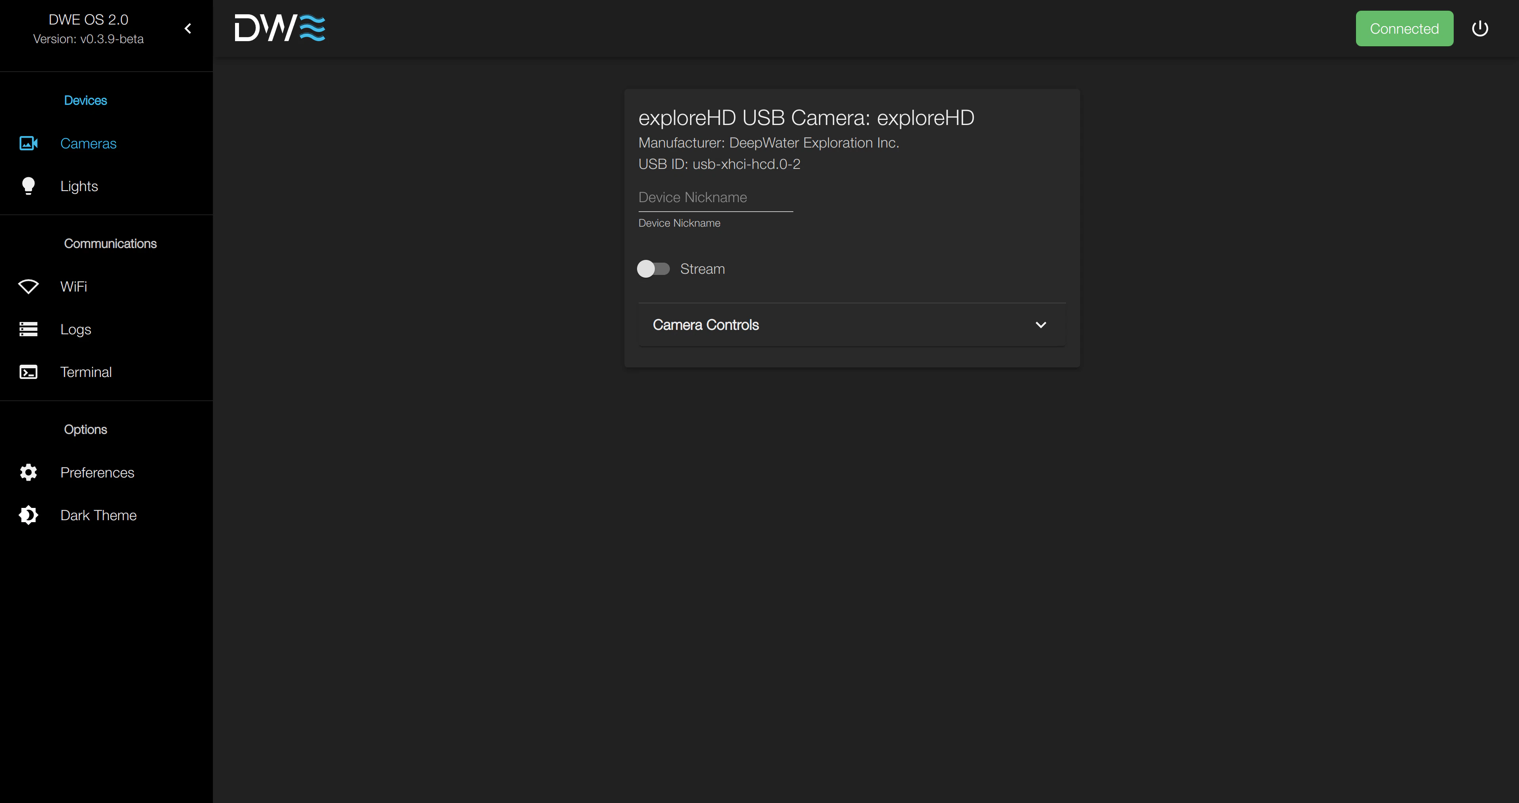Screen dimensions: 1519x803
Task: Click the Terminal console icon
Action: [28, 372]
